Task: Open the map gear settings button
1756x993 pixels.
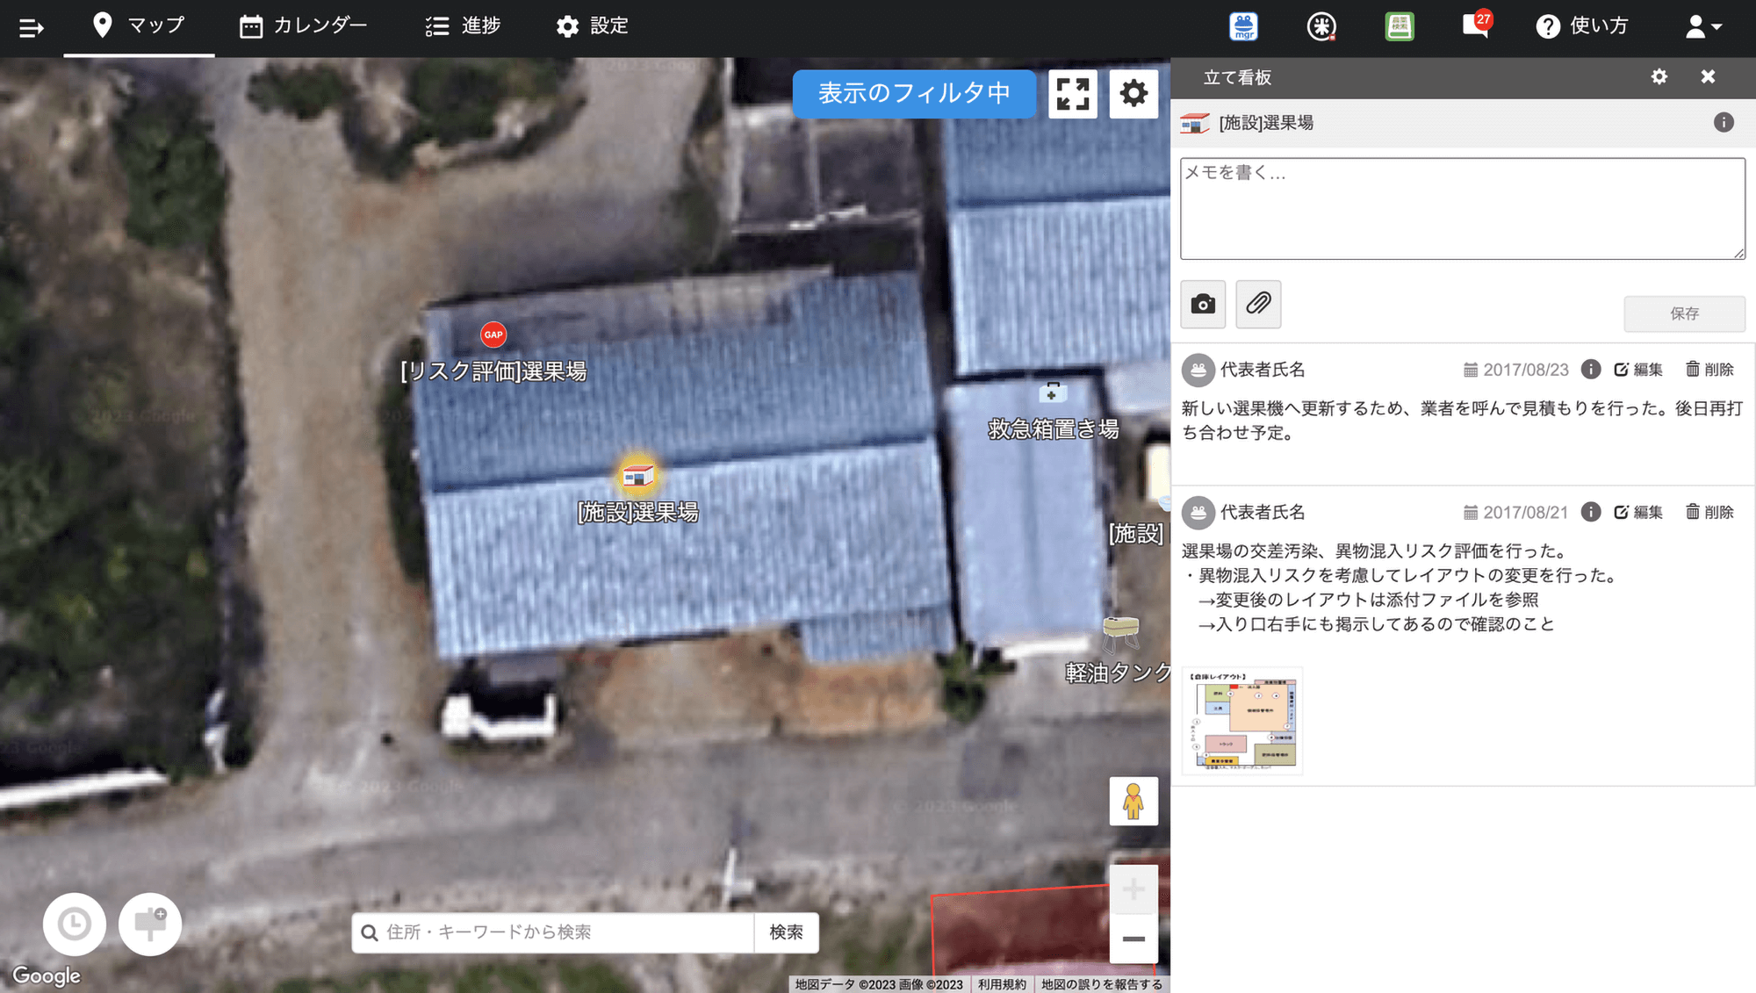Action: click(x=1133, y=93)
